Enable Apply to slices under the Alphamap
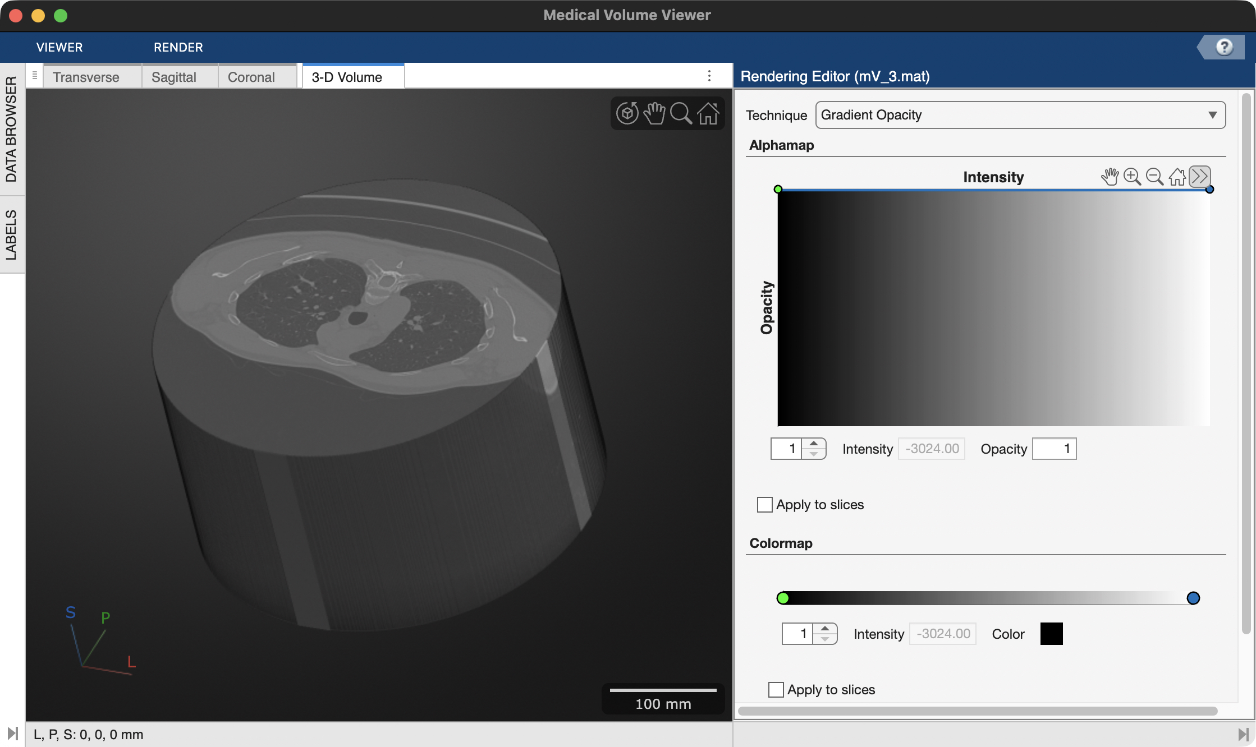This screenshot has width=1256, height=747. pyautogui.click(x=764, y=505)
